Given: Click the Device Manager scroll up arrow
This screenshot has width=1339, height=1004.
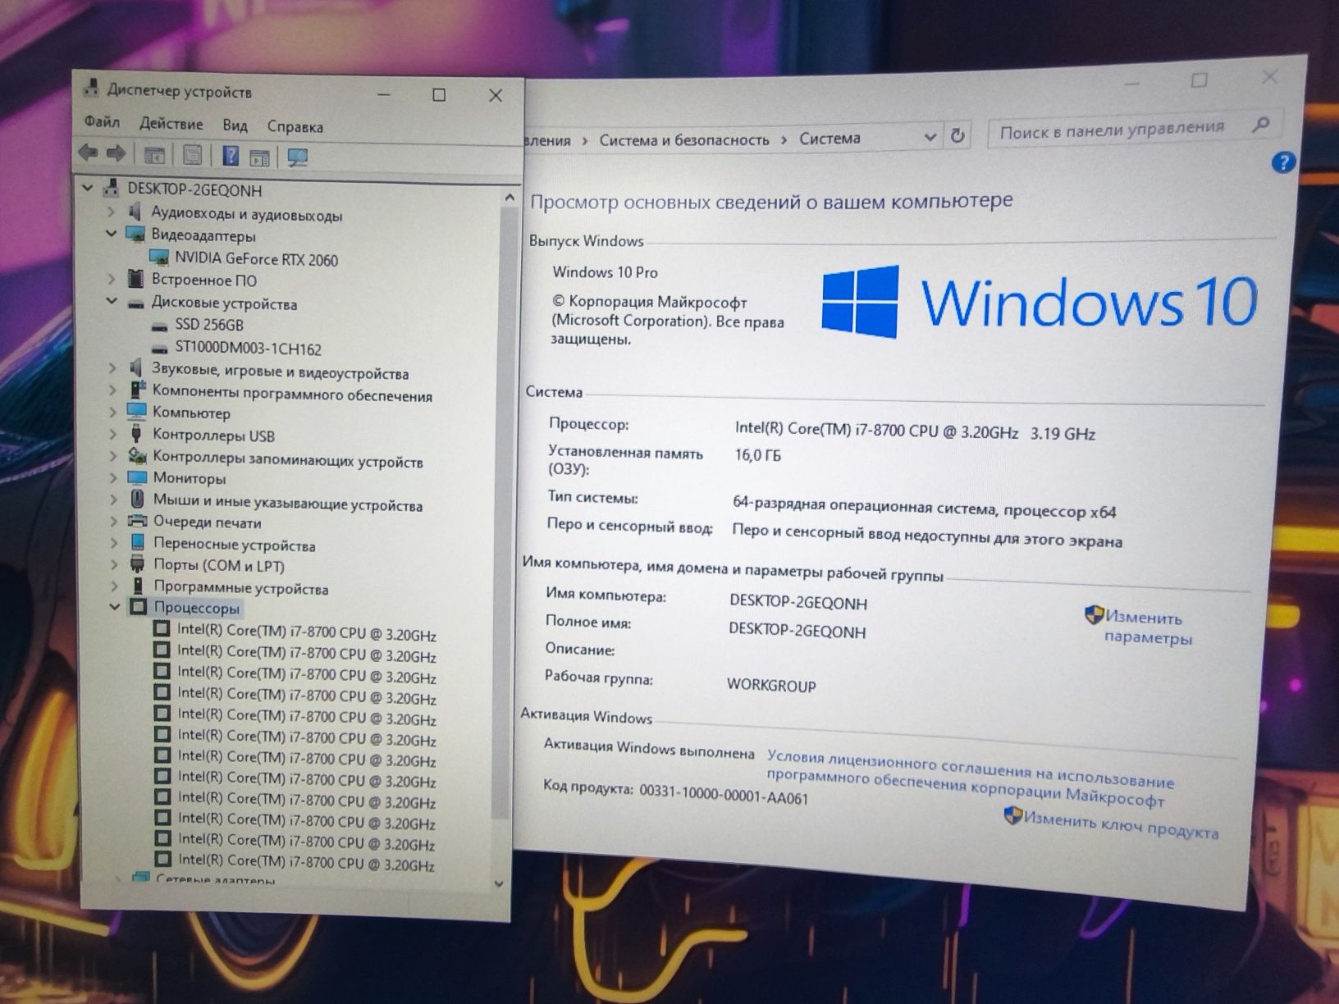Looking at the screenshot, I should (x=509, y=197).
